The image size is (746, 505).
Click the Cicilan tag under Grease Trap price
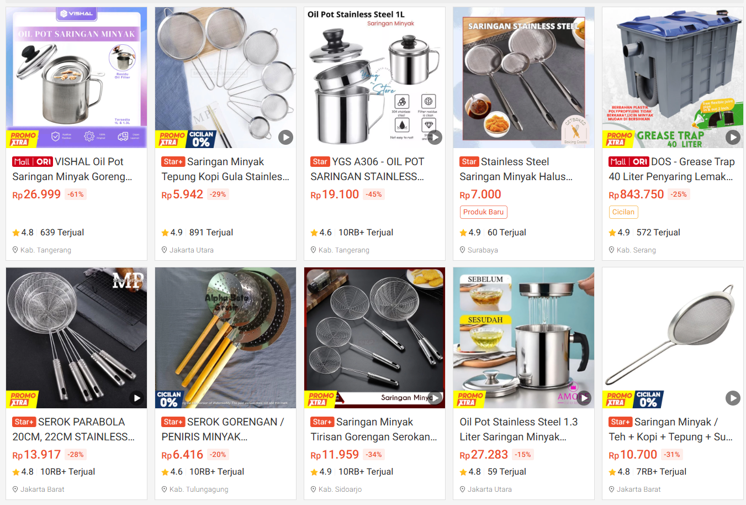(x=623, y=212)
